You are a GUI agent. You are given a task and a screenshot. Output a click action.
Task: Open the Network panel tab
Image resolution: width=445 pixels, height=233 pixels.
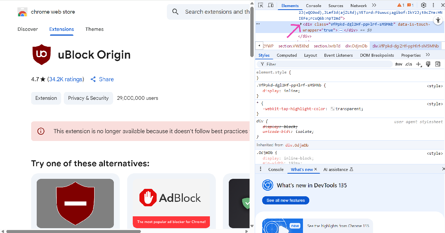(x=359, y=6)
